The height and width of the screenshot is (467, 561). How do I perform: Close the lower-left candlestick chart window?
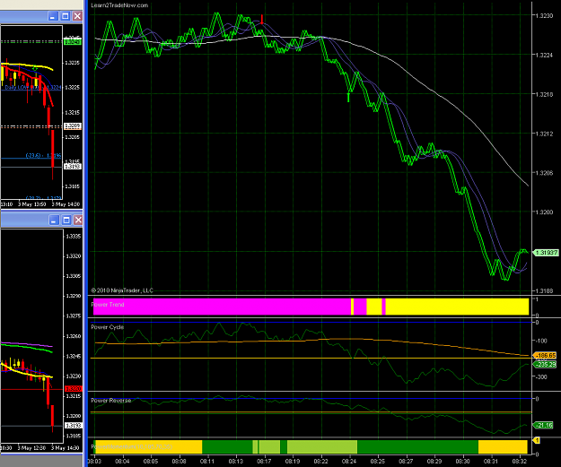pos(78,221)
